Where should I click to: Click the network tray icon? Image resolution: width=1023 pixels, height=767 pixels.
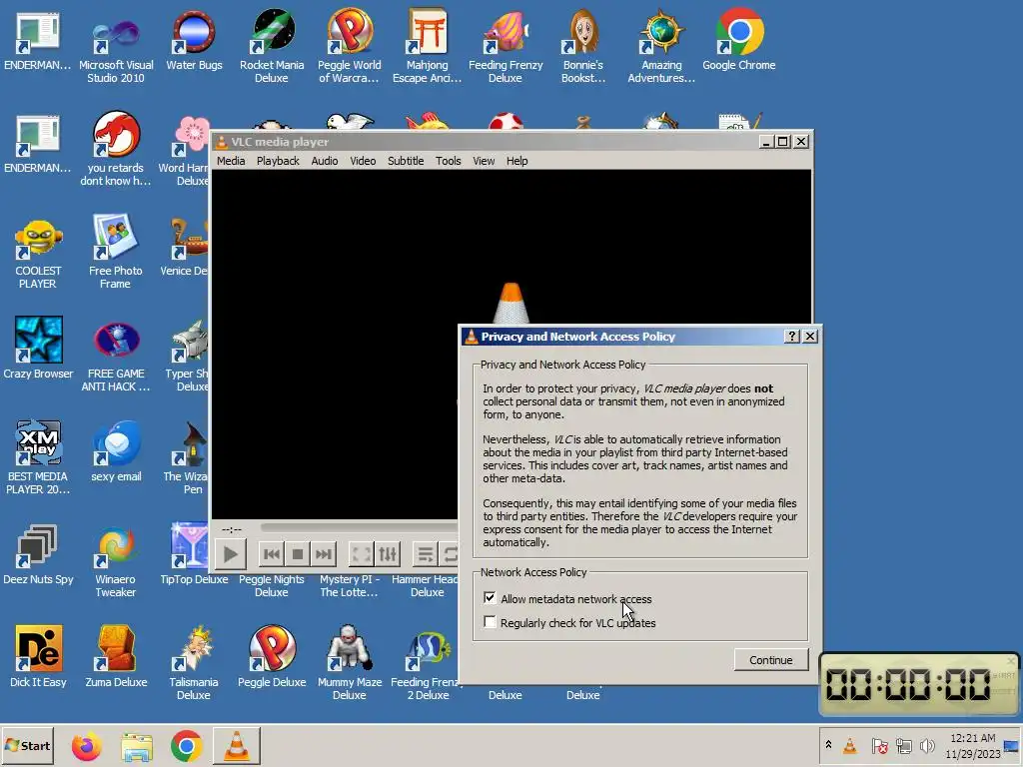tap(903, 745)
